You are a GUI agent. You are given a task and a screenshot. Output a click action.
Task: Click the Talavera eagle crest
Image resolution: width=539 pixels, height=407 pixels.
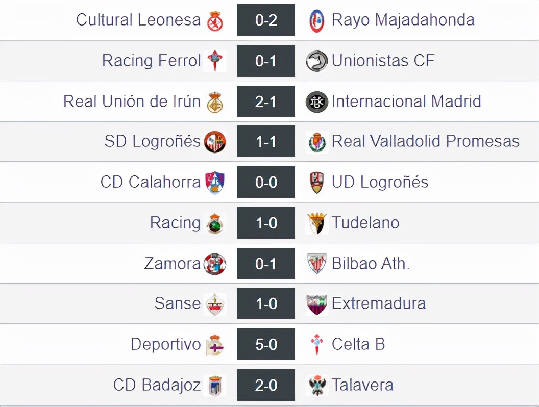317,385
